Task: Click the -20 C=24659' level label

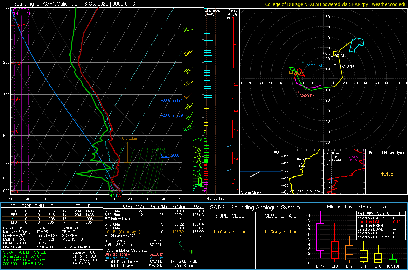Action: (172, 115)
